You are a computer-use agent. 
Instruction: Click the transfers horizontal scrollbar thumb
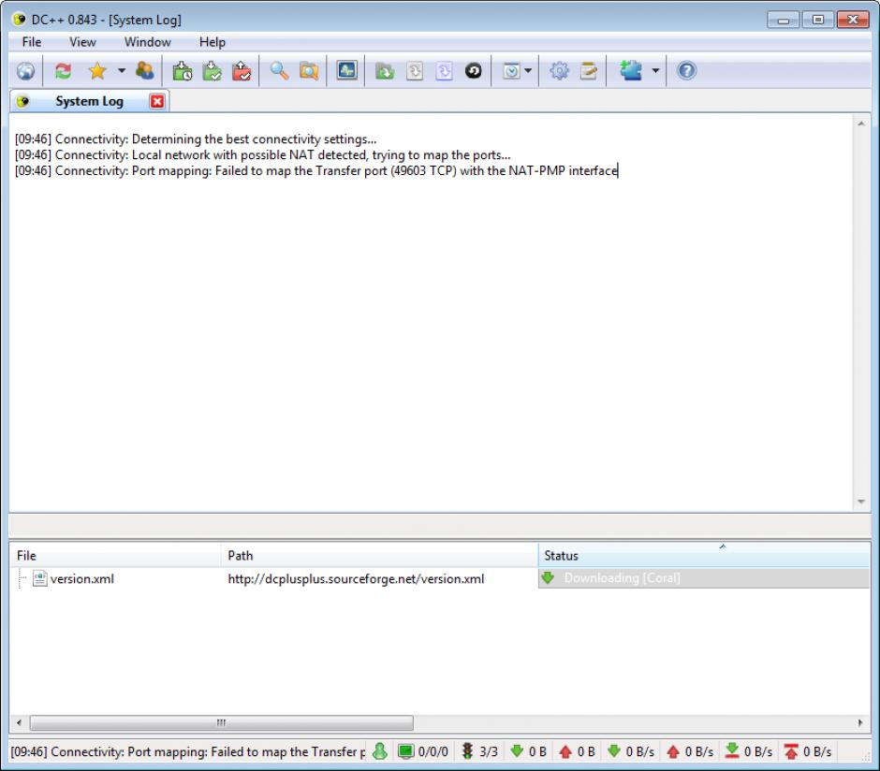tap(222, 722)
